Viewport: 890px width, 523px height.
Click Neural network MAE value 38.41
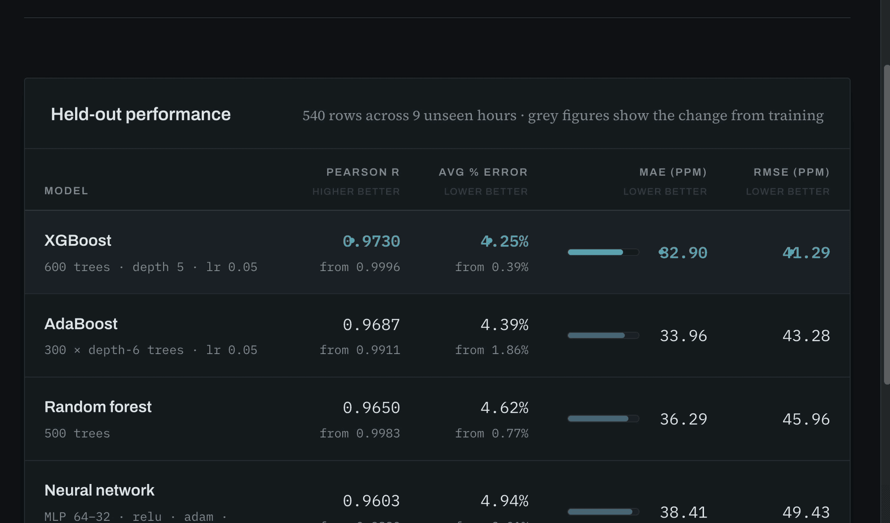point(683,512)
